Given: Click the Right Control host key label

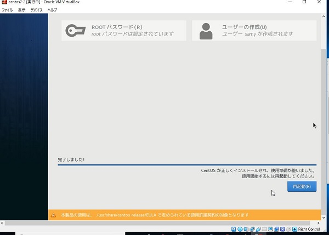Looking at the screenshot, I should 309,229.
